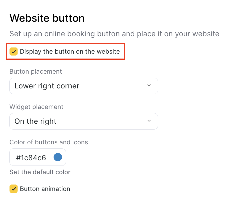Viewport: 251px width, 200px height.
Task: Click the 'Color of buttons and icons' label
Action: click(49, 142)
